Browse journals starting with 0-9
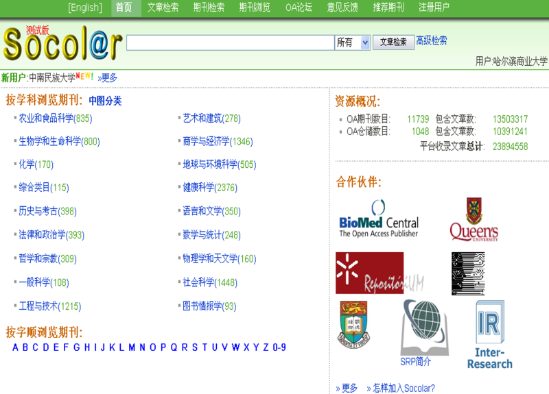The image size is (549, 394). coord(279,347)
